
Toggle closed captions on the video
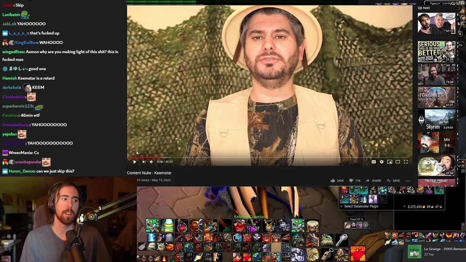click(374, 162)
